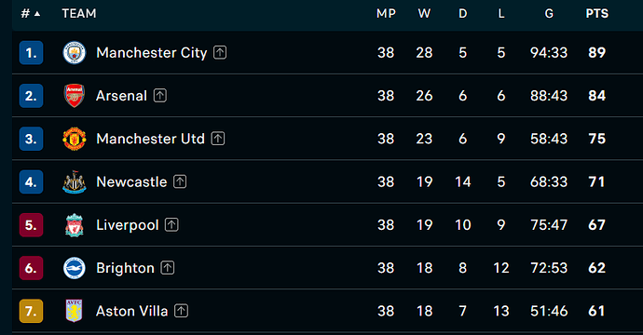Click the Manchester City club crest

click(x=75, y=52)
